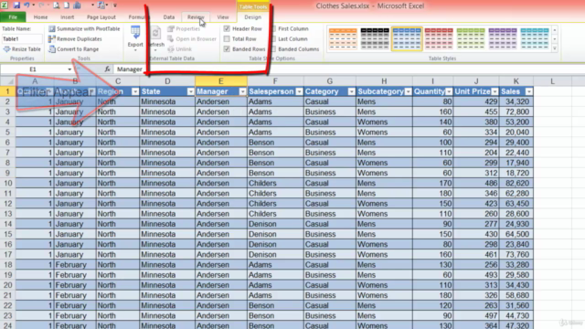
Task: Choose the green table style
Action: (x=471, y=38)
